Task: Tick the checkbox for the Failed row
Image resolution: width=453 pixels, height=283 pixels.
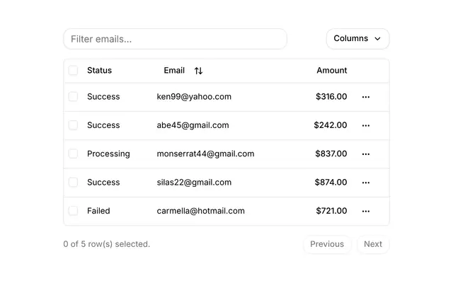Action: [73, 211]
